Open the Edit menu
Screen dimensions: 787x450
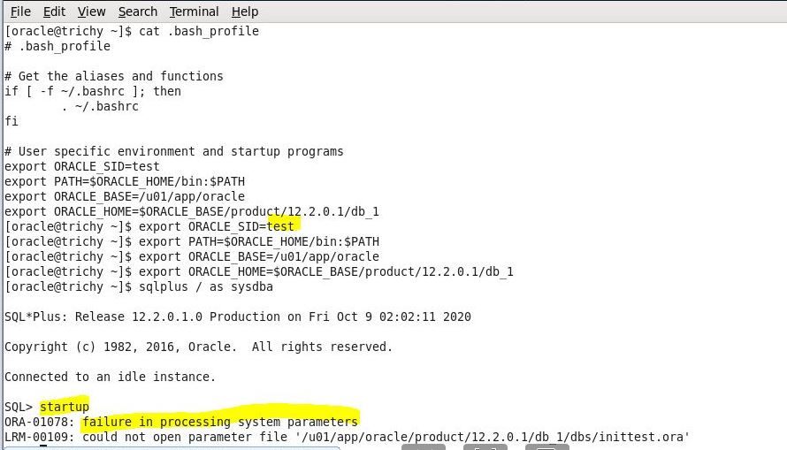[x=54, y=11]
